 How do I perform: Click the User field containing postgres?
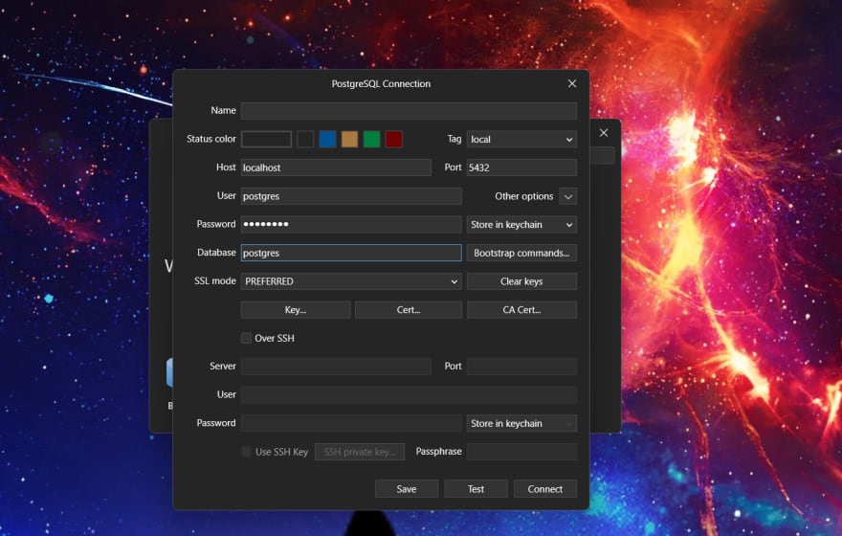[351, 196]
